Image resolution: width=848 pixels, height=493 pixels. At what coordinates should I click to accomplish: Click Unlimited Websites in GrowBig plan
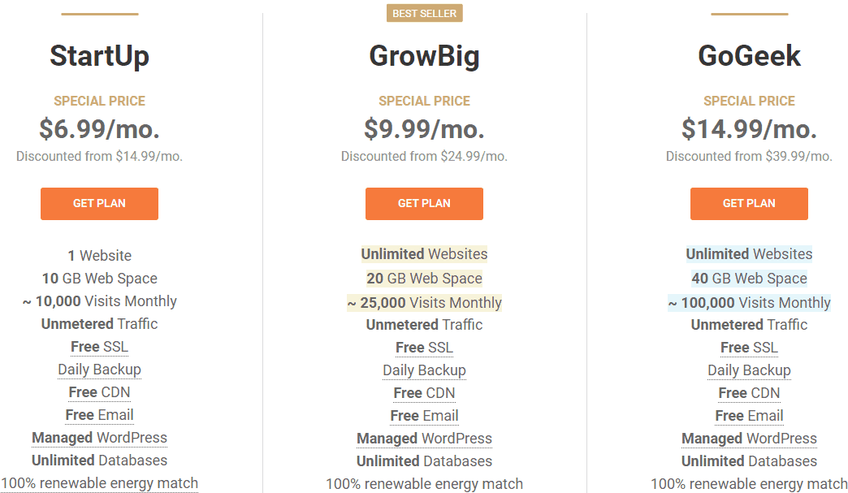coord(424,254)
